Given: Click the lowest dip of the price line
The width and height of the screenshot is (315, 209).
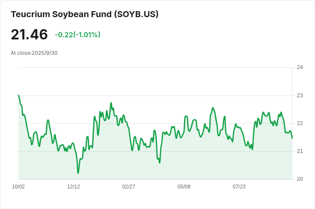Looking at the screenshot, I should [x=78, y=173].
